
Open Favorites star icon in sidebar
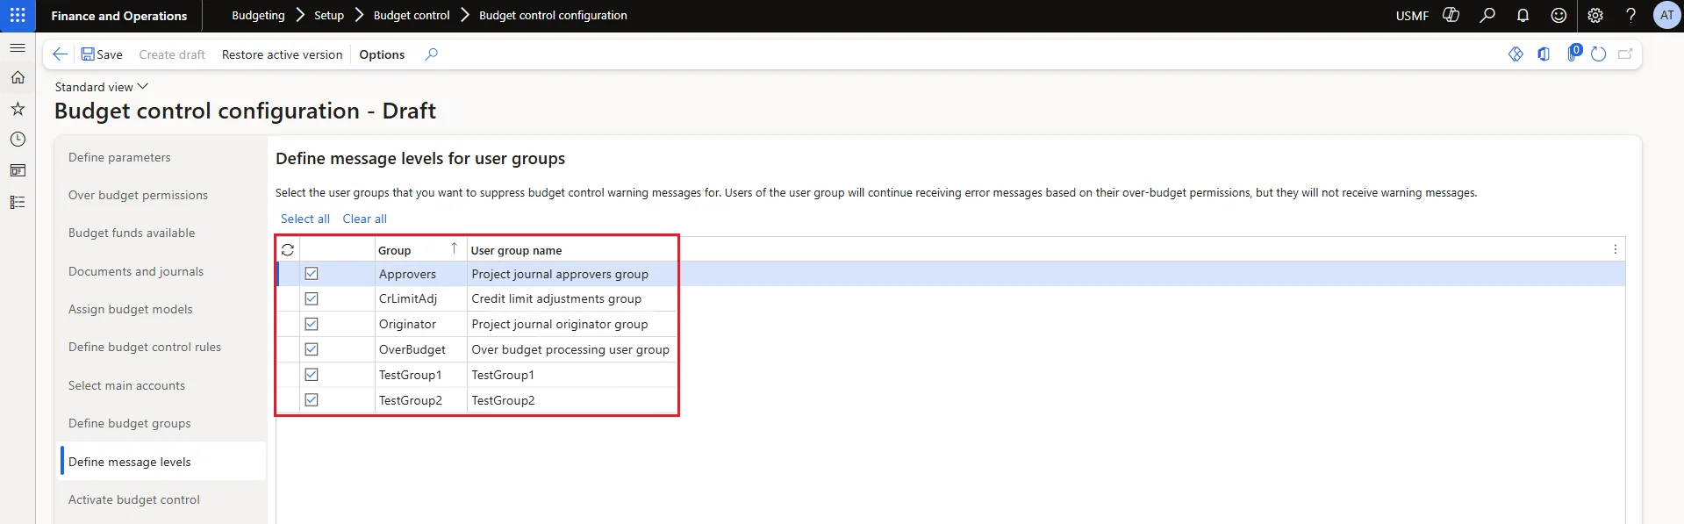(x=18, y=109)
